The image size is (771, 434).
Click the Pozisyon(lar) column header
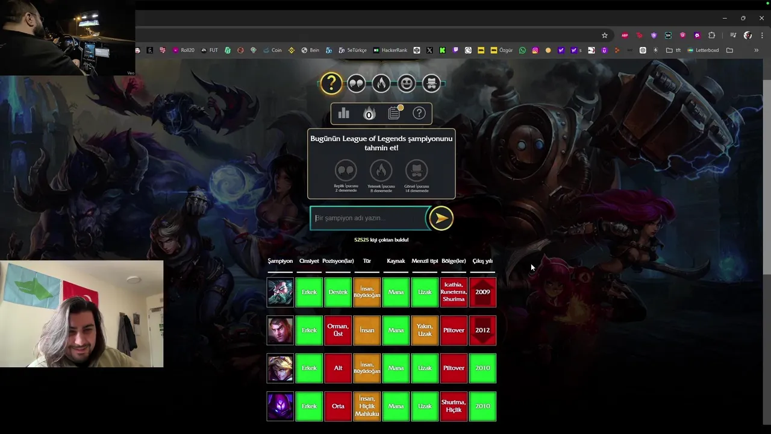338,261
